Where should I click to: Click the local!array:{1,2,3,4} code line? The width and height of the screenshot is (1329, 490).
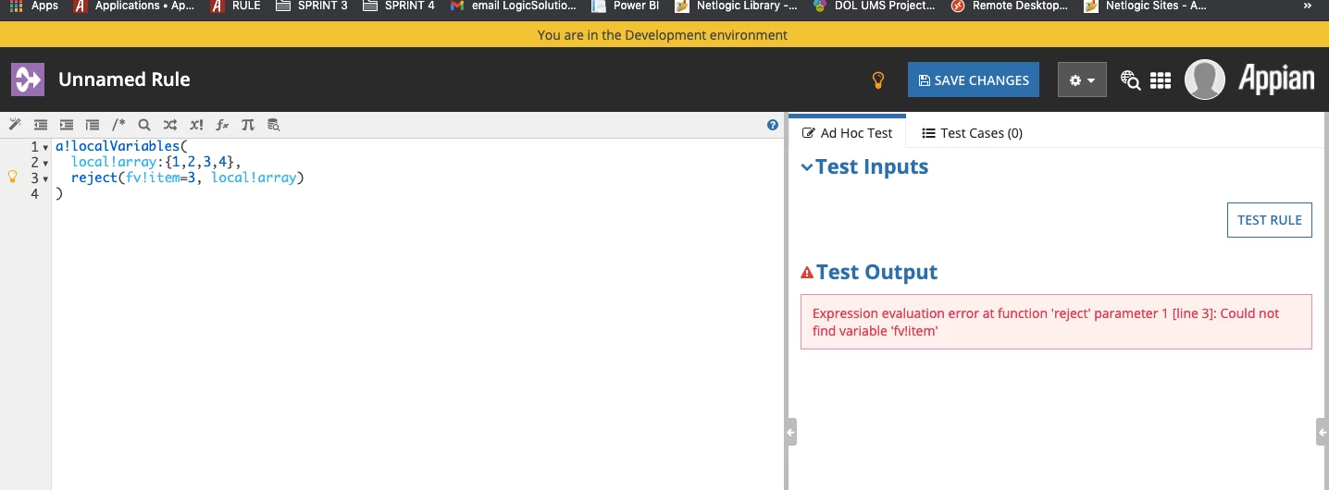tap(155, 163)
